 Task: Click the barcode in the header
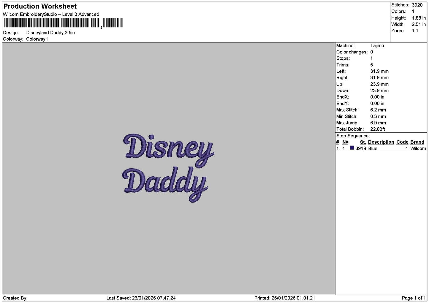[x=64, y=23]
